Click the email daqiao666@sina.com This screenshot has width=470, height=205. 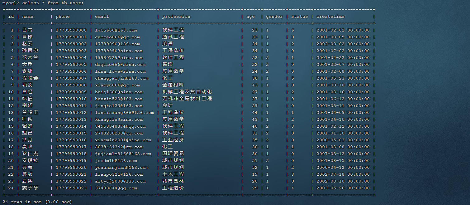click(120, 65)
